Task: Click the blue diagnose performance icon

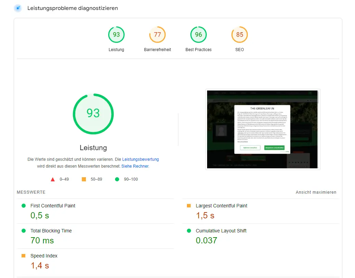Action: click(18, 8)
